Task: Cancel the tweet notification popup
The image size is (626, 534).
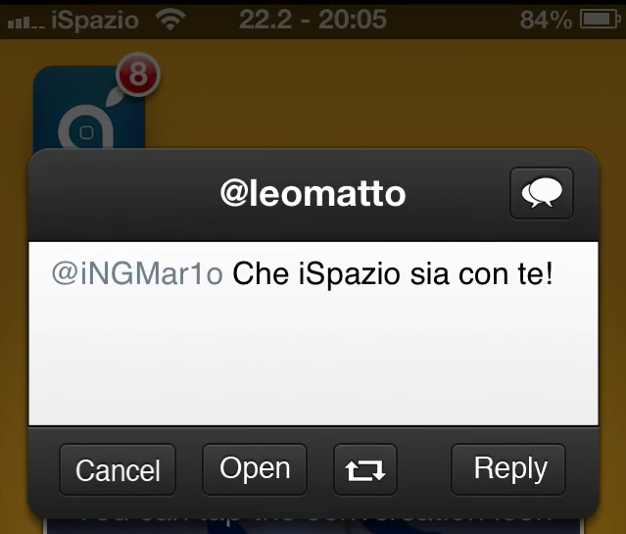Action: (x=118, y=470)
